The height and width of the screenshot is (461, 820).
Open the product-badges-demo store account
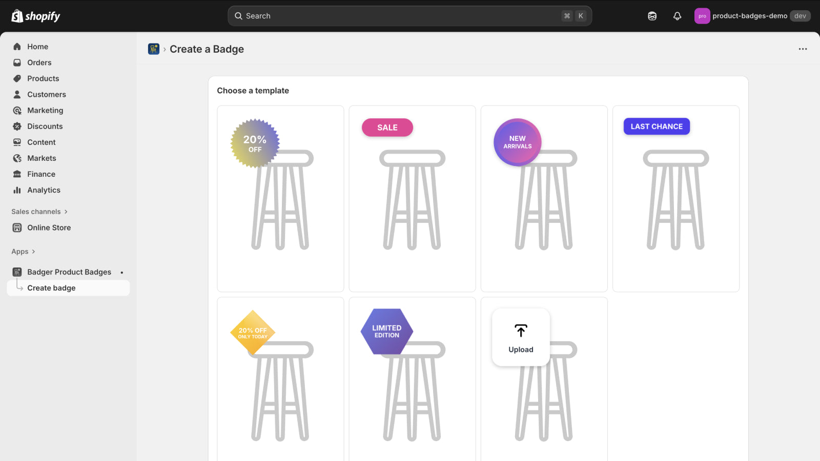coord(750,16)
